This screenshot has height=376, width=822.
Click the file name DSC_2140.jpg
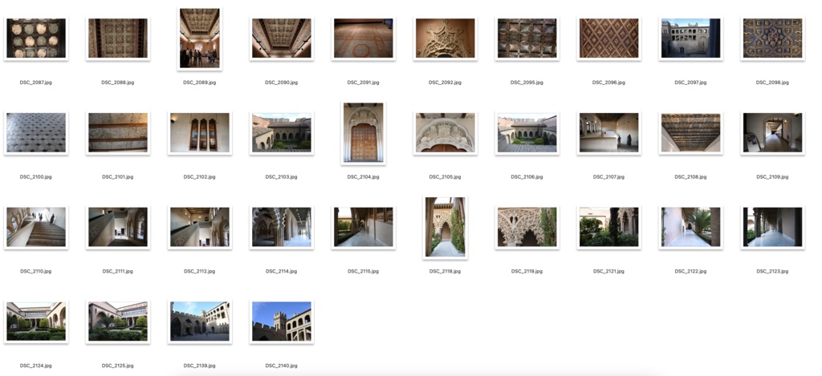(x=282, y=366)
